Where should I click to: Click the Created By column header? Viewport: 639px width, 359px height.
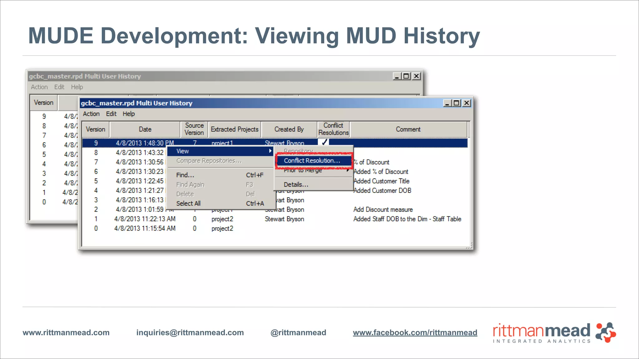point(289,129)
